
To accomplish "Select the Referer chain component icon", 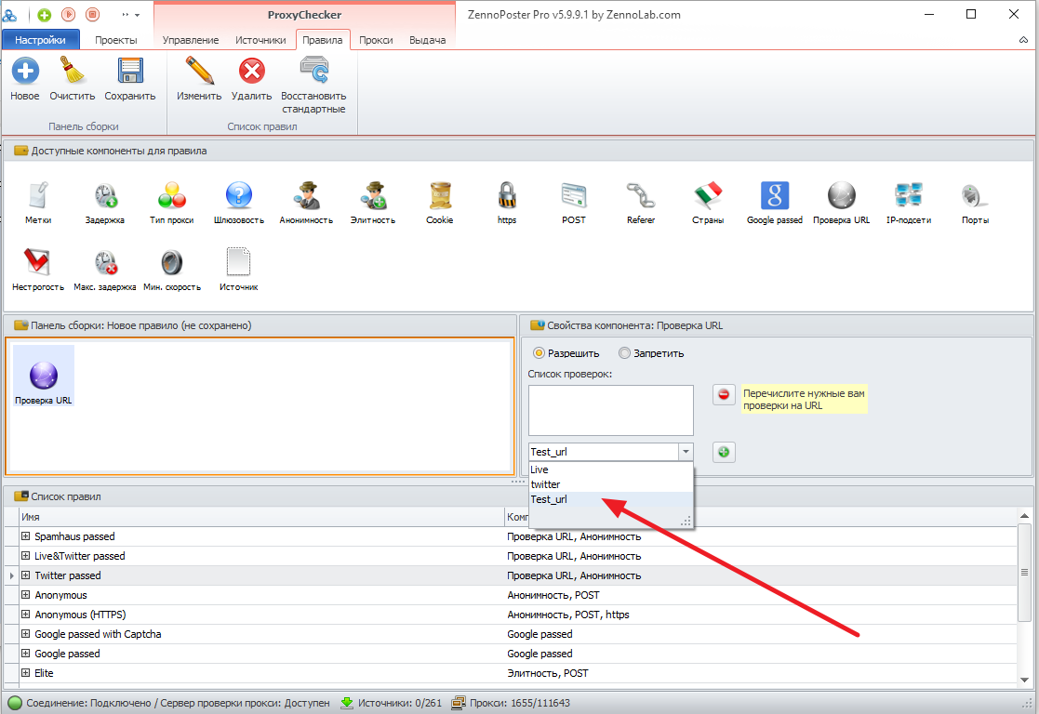I will [x=641, y=196].
